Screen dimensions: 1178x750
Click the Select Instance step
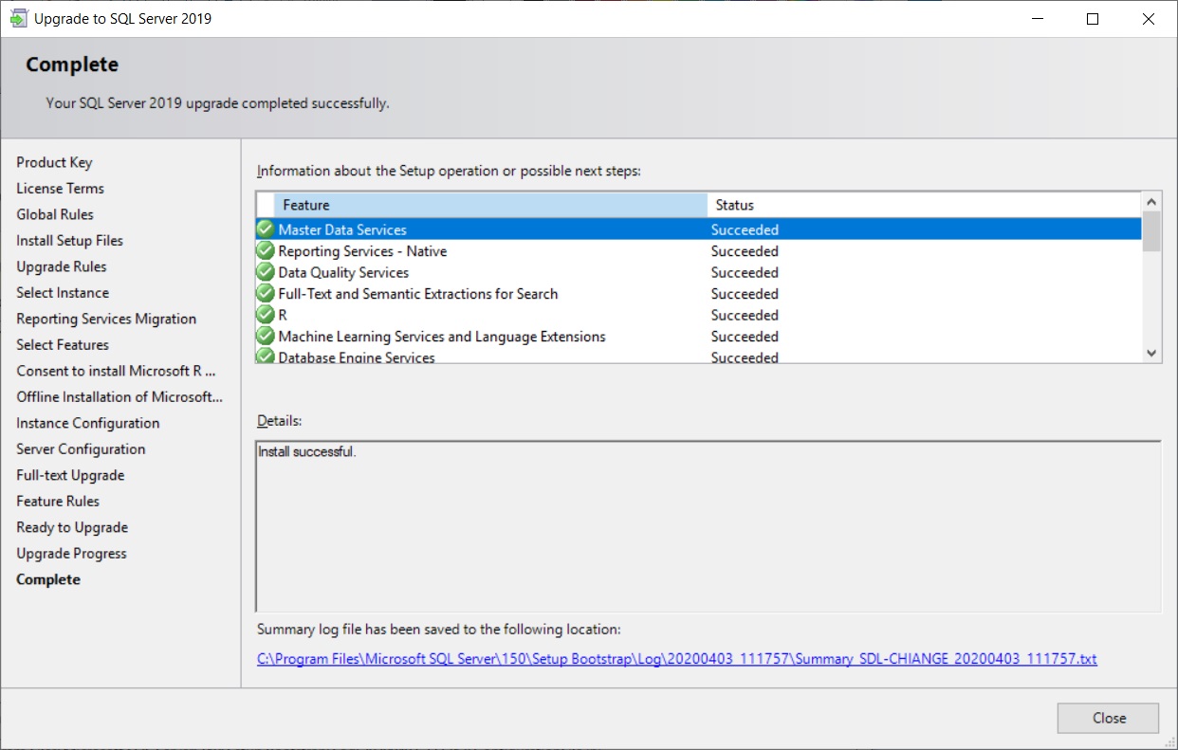[63, 293]
